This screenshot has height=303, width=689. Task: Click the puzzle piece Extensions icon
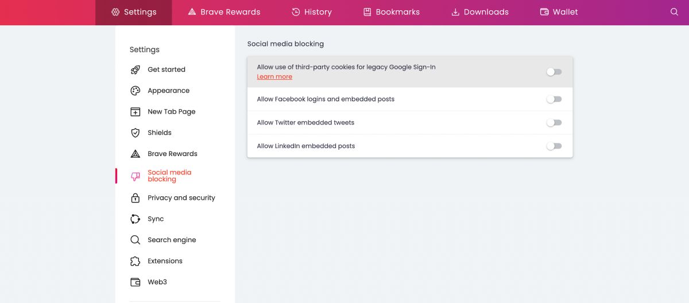(136, 261)
